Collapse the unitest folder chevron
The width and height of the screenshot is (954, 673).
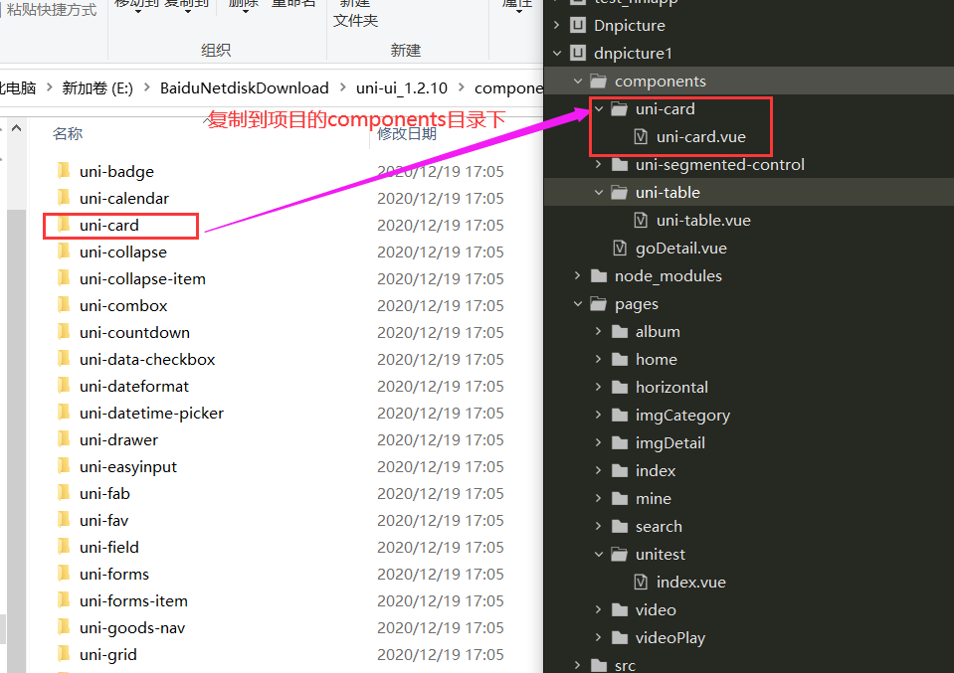[x=599, y=554]
